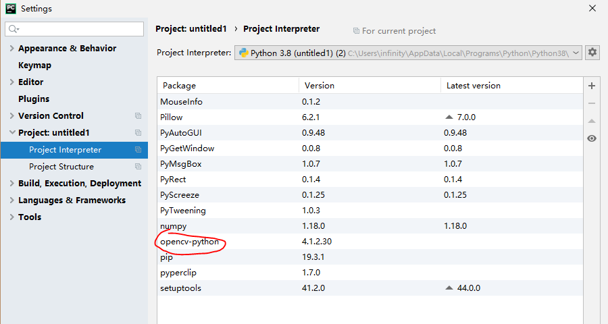Screen dimensions: 608x324
Task: Select the pip package row
Action: coord(370,256)
